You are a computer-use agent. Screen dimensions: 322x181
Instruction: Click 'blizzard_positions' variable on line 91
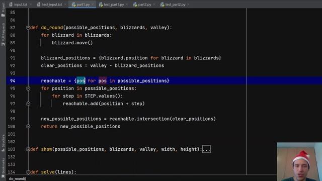[65, 58]
